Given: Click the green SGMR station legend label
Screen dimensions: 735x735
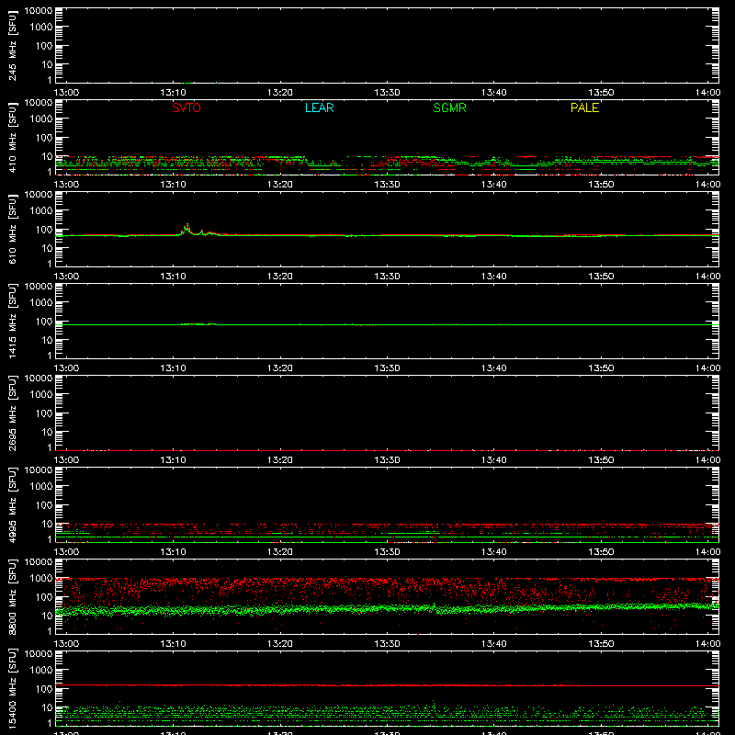Looking at the screenshot, I should [449, 107].
